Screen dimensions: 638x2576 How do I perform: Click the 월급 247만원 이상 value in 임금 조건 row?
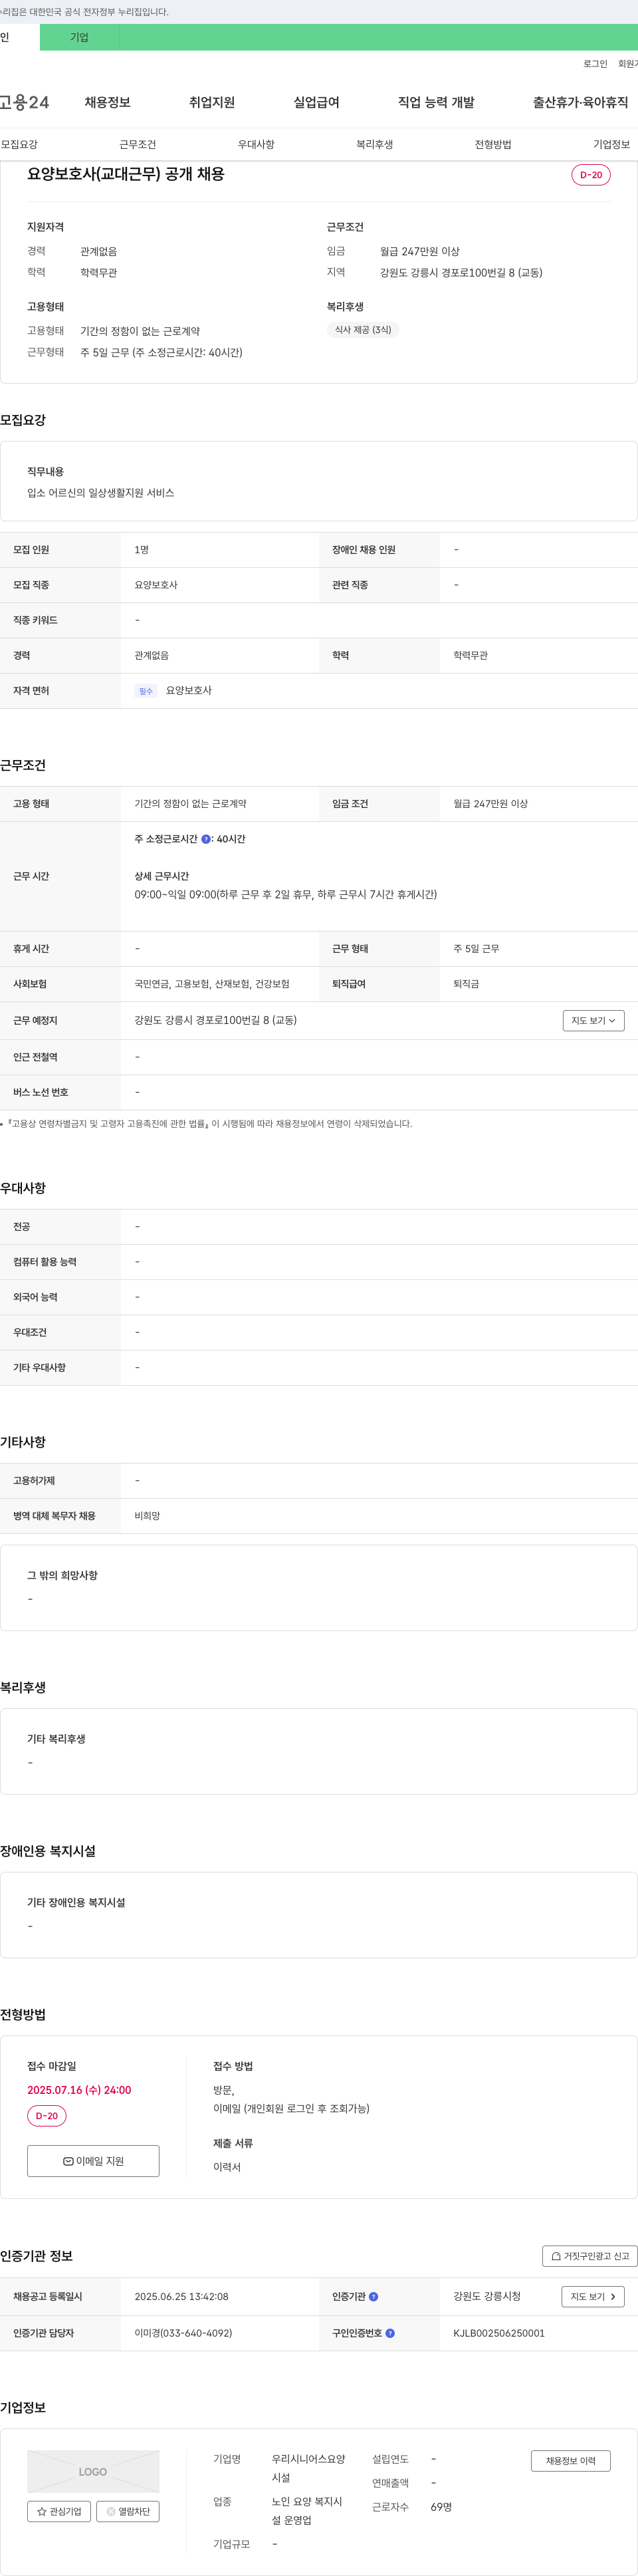coord(490,804)
